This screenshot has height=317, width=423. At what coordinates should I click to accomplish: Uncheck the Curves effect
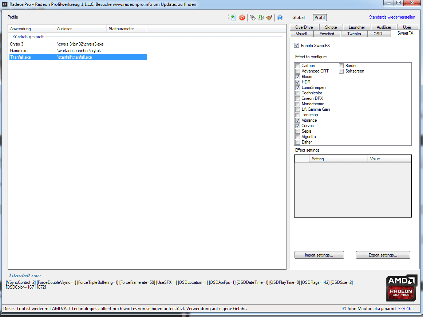coord(297,126)
